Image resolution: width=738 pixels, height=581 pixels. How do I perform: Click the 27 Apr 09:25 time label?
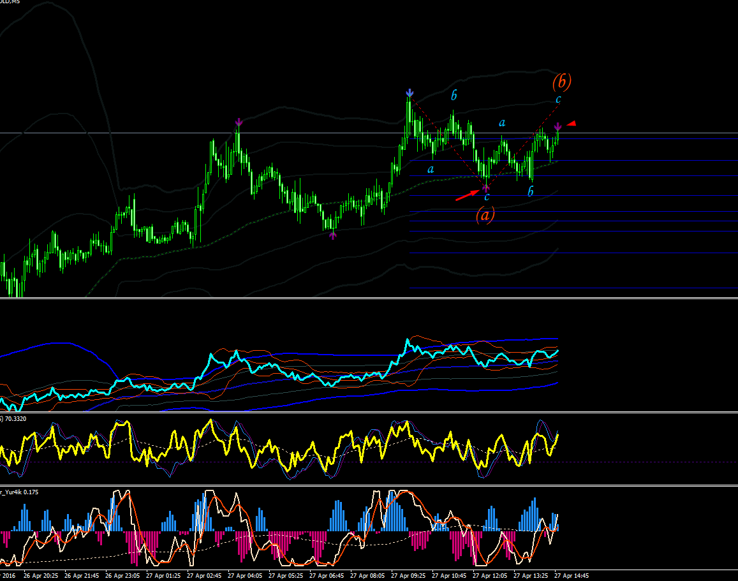click(x=408, y=575)
